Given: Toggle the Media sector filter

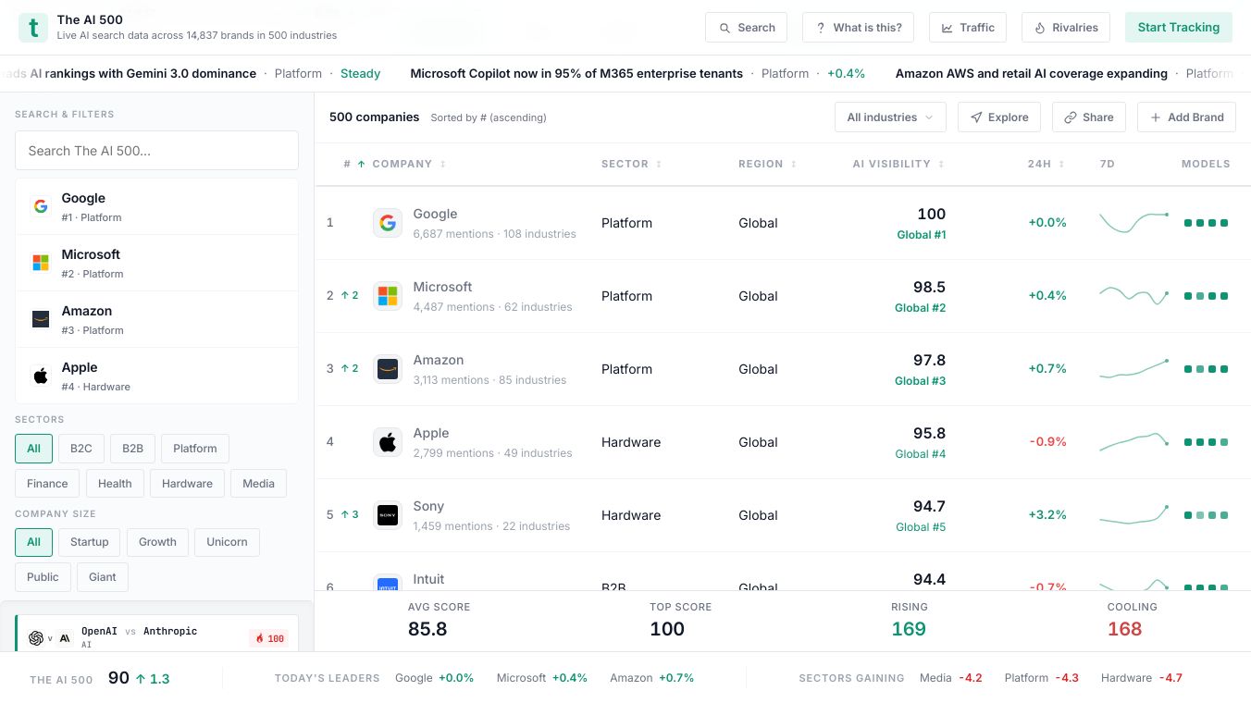Looking at the screenshot, I should 258,484.
